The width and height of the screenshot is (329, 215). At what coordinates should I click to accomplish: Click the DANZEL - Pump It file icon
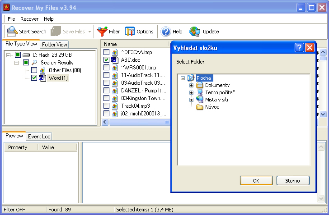[x=115, y=91]
